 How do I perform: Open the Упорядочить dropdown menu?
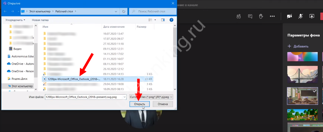pyautogui.click(x=15, y=20)
